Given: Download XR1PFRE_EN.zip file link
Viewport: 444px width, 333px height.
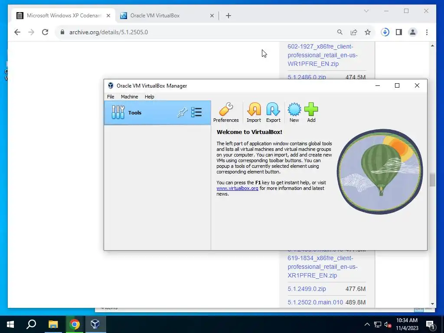Looking at the screenshot, I should coord(323,267).
